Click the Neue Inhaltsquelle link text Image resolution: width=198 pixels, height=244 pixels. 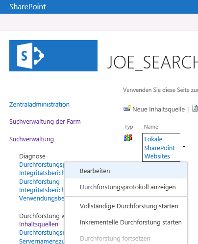[x=158, y=109]
